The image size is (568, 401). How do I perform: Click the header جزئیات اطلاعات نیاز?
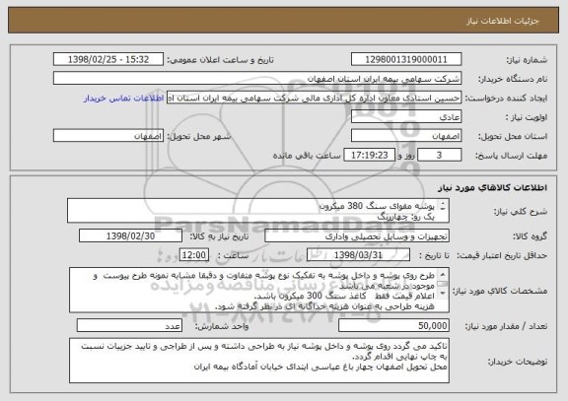click(x=503, y=21)
